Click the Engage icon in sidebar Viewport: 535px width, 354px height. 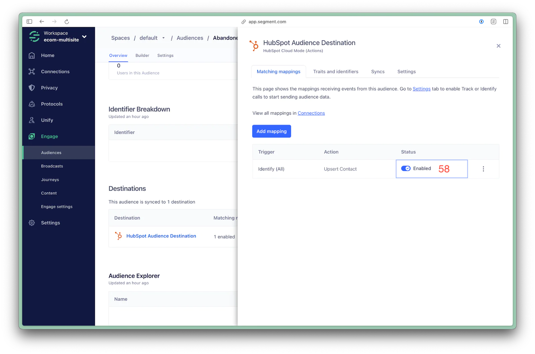[32, 136]
